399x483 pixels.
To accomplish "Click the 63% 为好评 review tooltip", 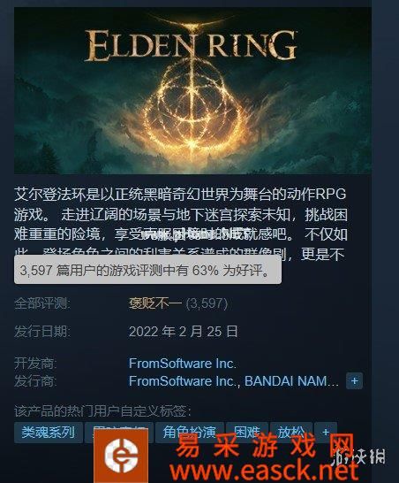I will point(147,270).
